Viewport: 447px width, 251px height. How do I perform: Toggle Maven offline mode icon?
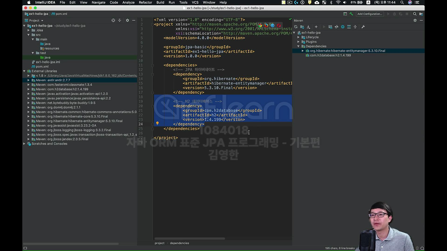click(337, 27)
